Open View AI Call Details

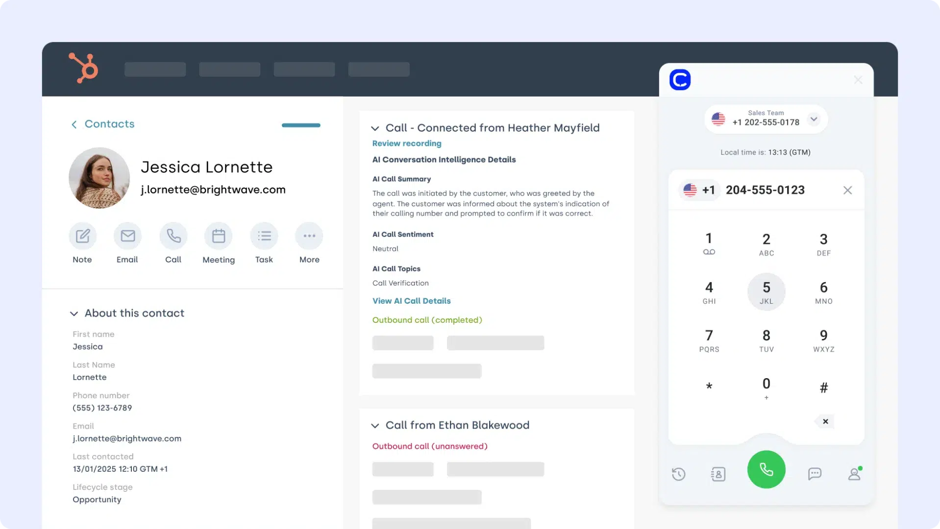pyautogui.click(x=411, y=301)
